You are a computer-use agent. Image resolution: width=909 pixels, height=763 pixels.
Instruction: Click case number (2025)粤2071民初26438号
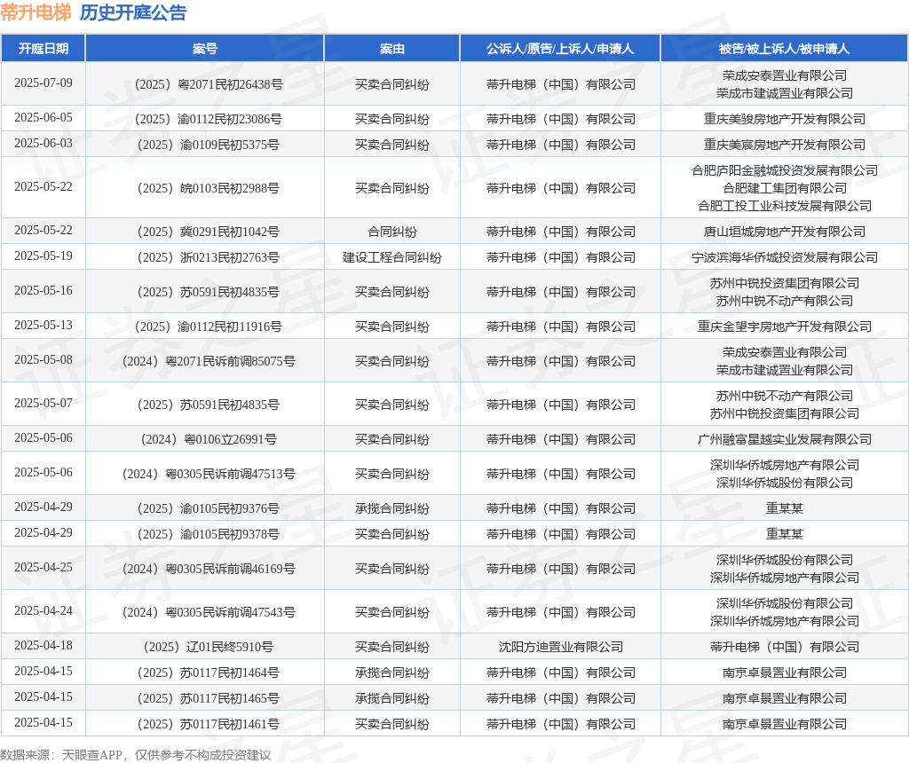(x=208, y=84)
